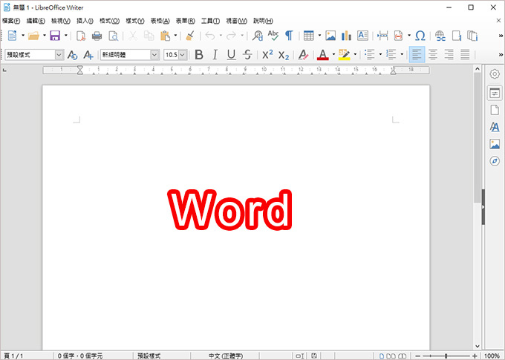Click 100% zoom level in status bar

(492, 356)
